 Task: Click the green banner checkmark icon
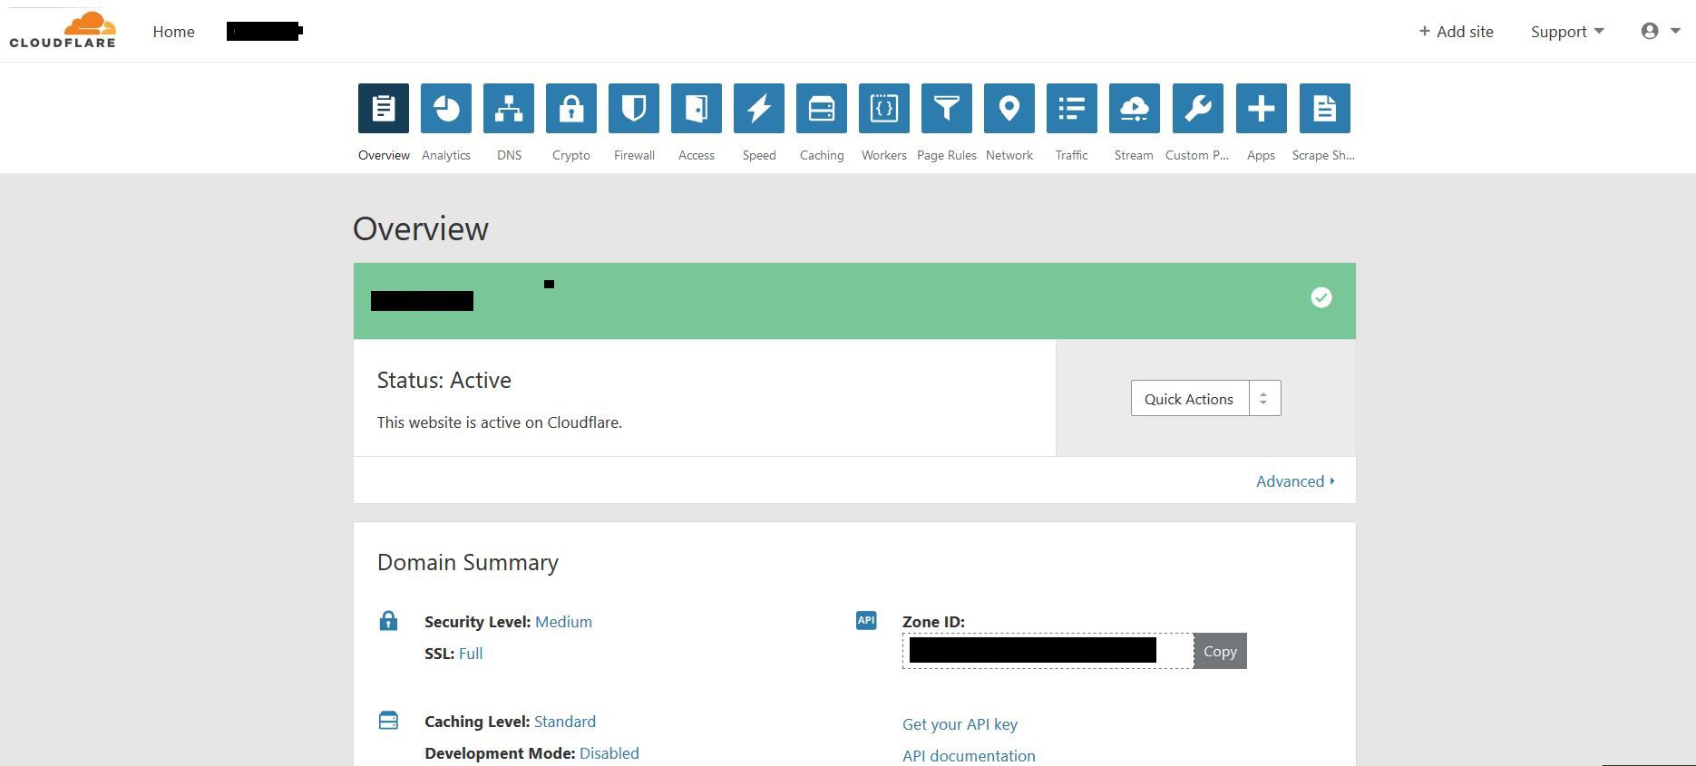click(1321, 297)
